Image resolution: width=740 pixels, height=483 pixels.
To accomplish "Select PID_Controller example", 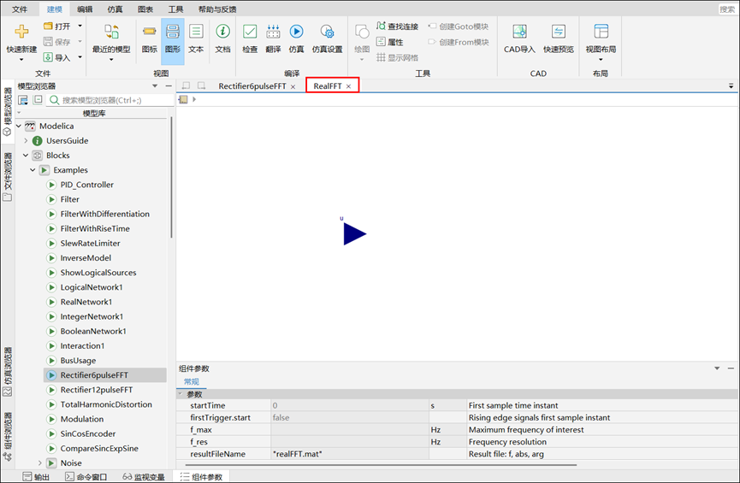I will [x=87, y=185].
